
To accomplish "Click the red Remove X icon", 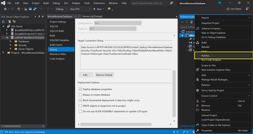I will pos(197,105).
